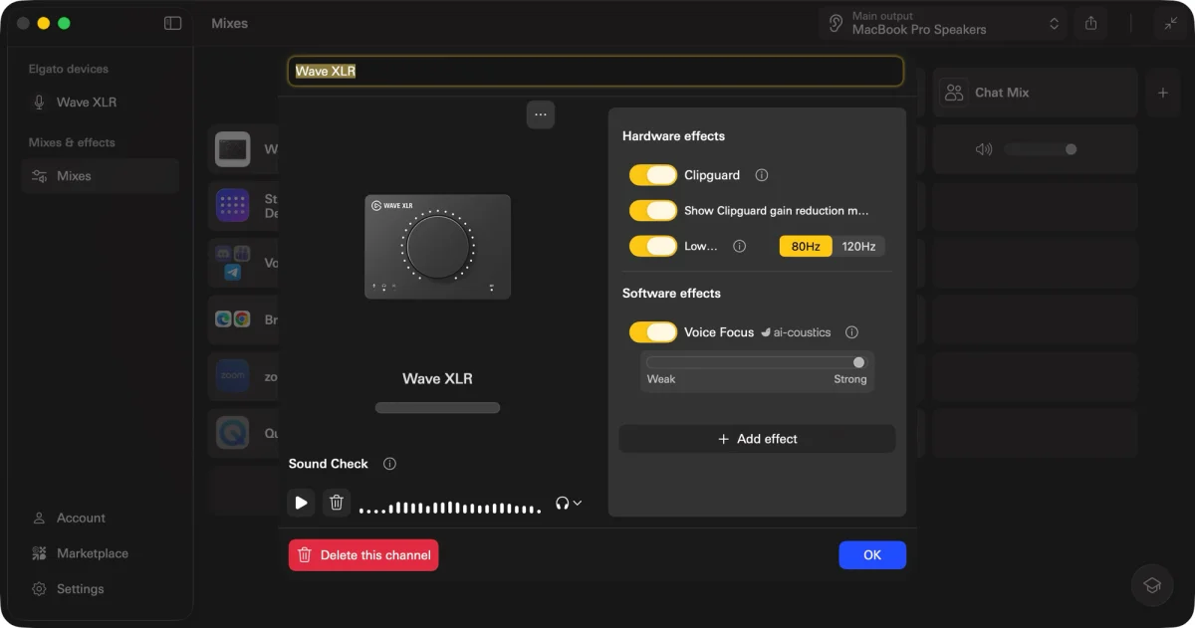
Task: Click the Wave XLR device image
Action: point(438,247)
